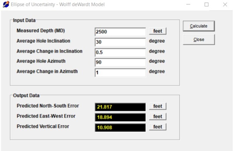
Task: Minimize the Ellipse of Uncertainty window
Action: click(188, 5)
